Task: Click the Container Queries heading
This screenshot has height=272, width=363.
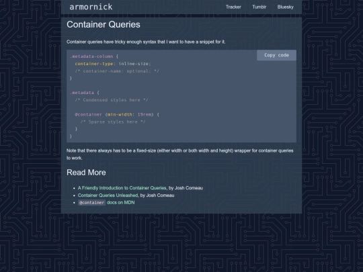Action: tap(104, 25)
